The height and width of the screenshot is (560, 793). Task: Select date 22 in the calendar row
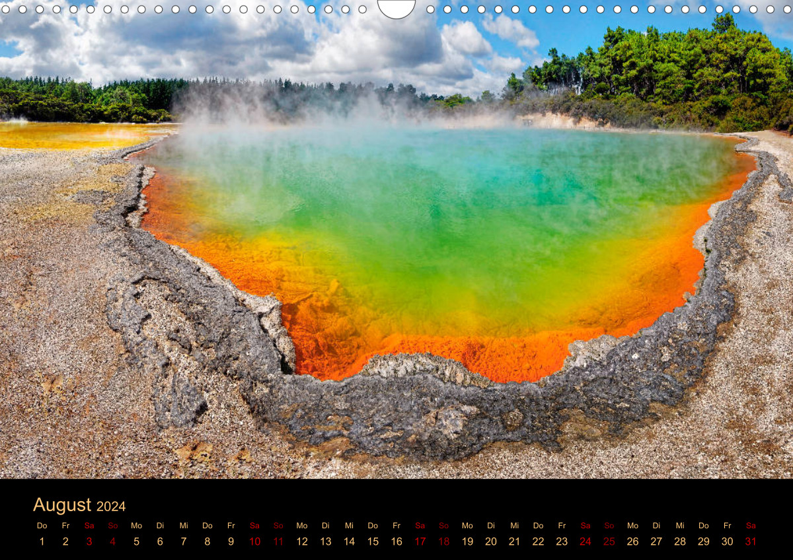point(538,542)
